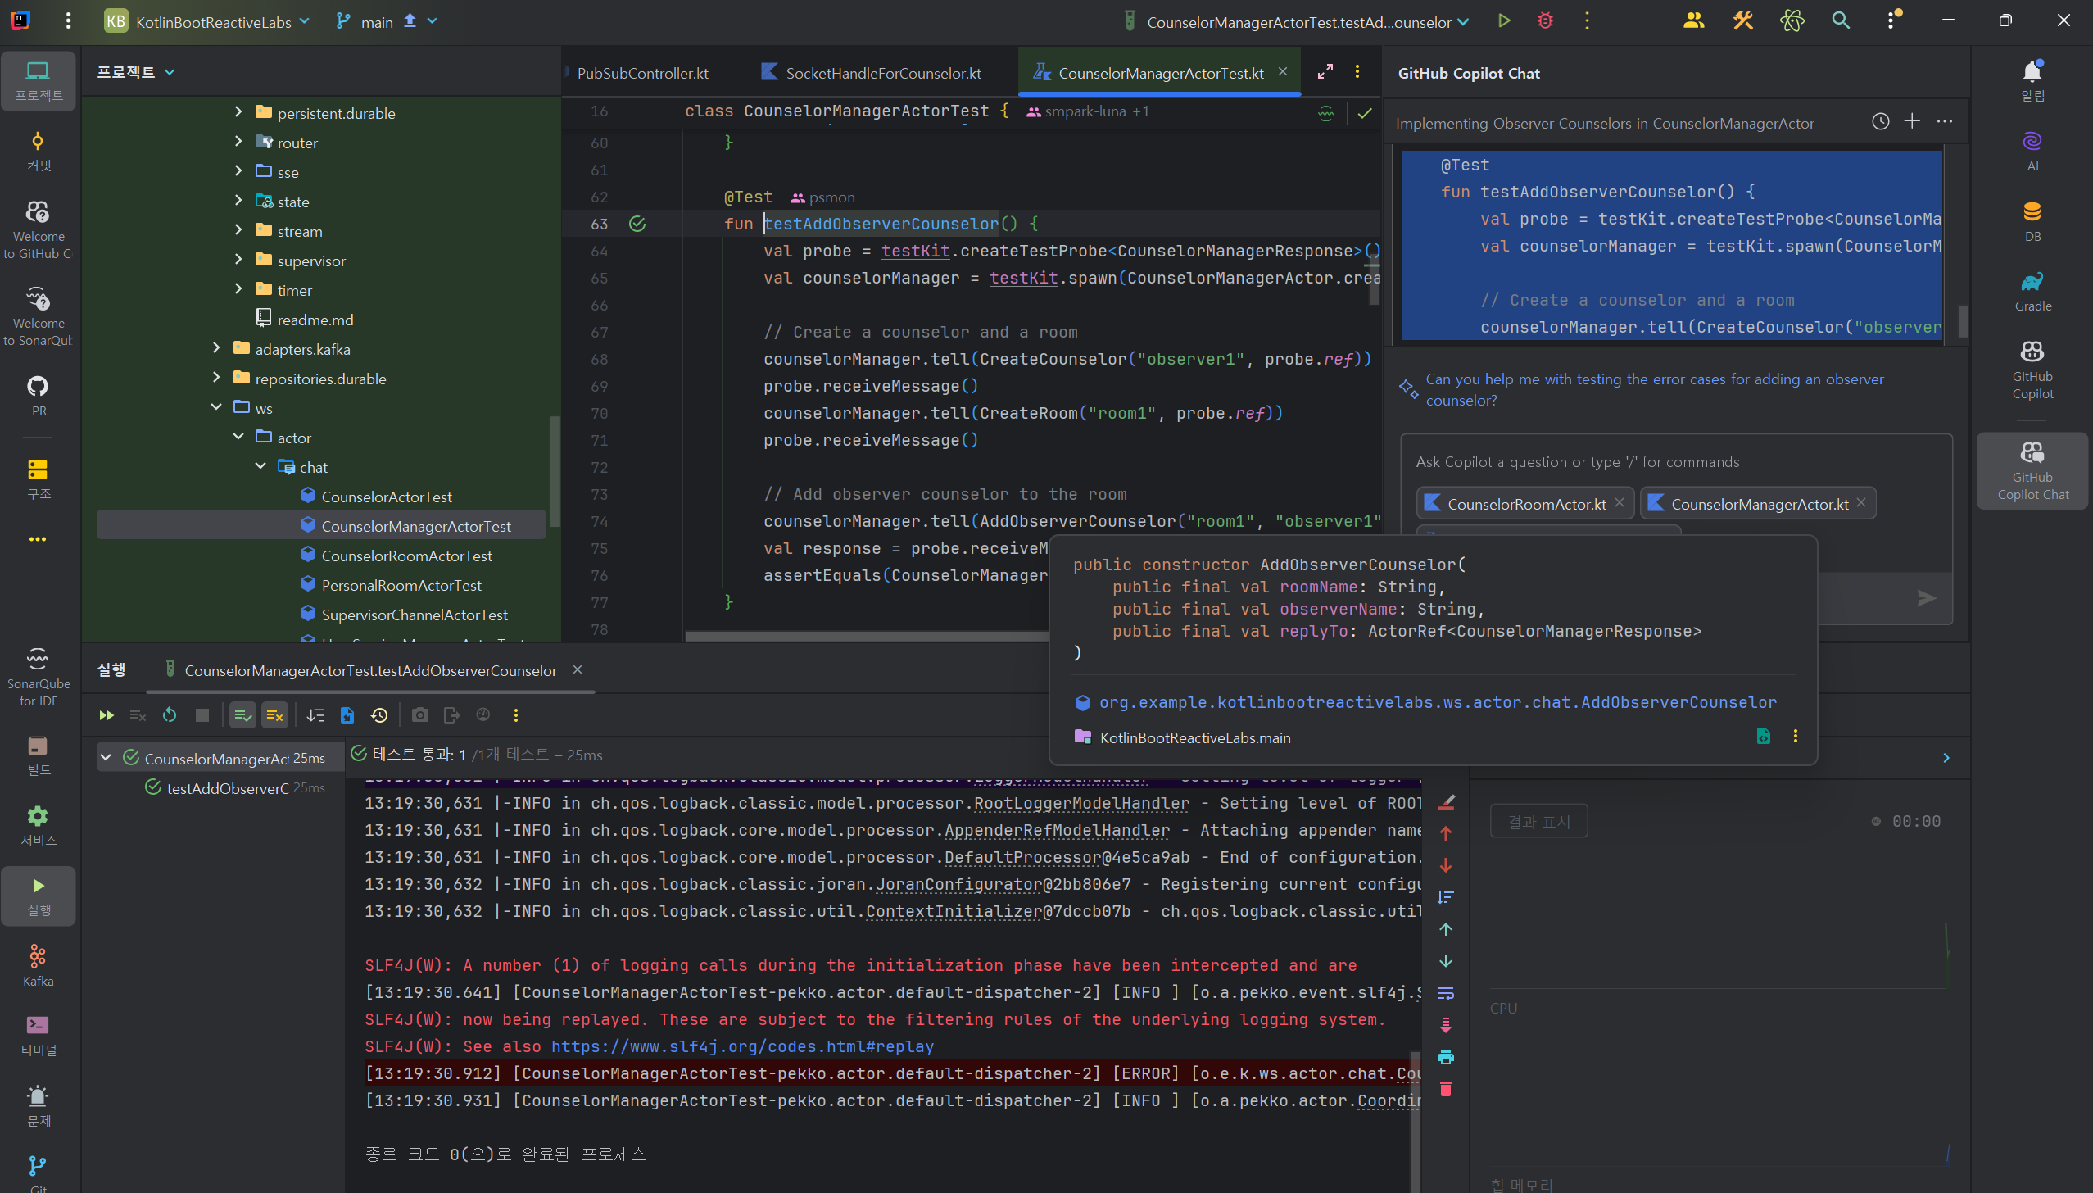The image size is (2093, 1193).
Task: Toggle soft-wrap in console output
Action: click(x=1445, y=992)
